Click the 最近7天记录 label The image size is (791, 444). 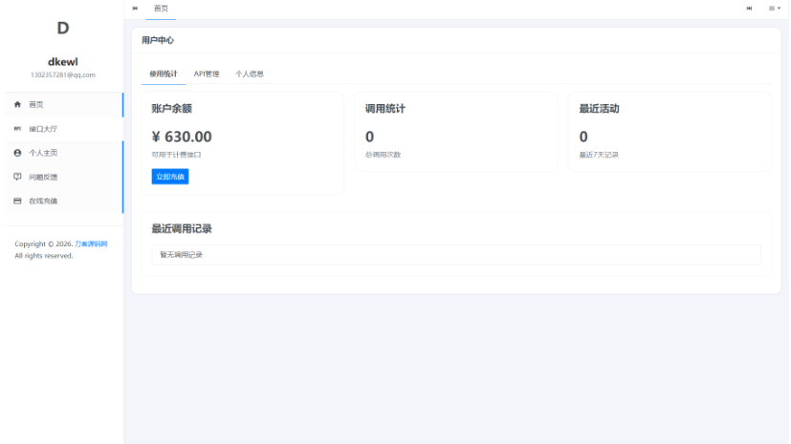point(599,155)
